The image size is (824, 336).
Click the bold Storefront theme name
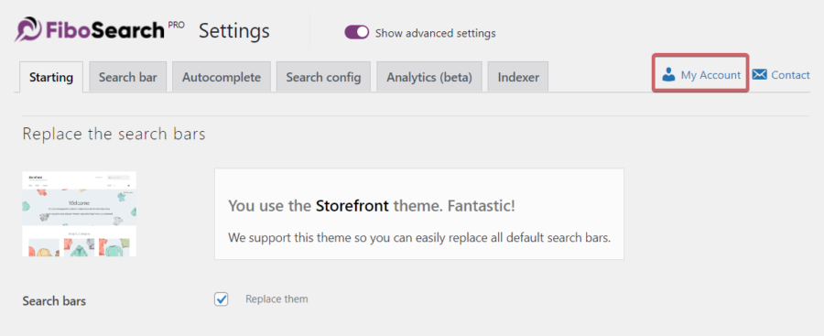(352, 206)
